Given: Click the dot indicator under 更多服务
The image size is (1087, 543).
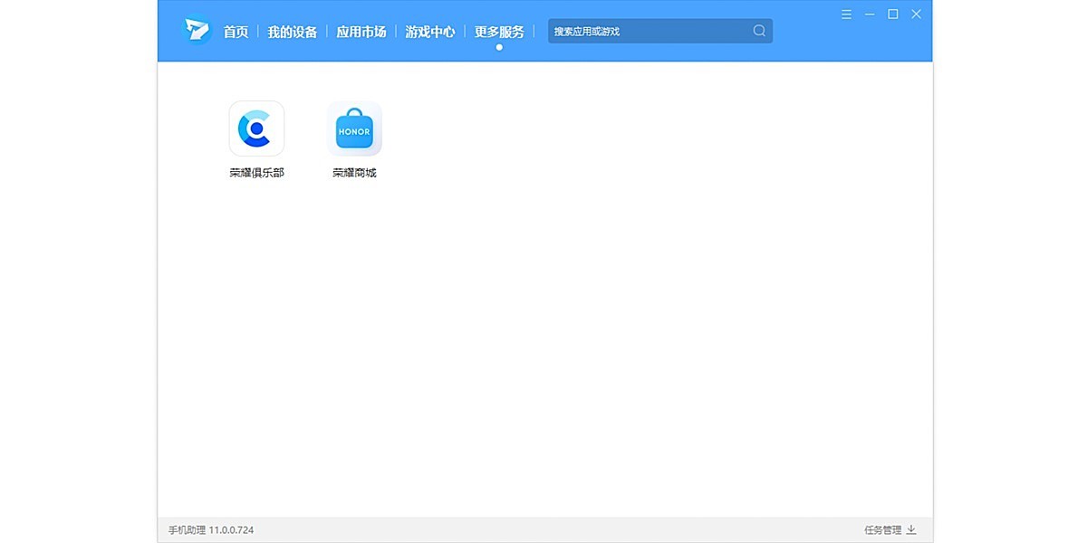Looking at the screenshot, I should pos(499,46).
